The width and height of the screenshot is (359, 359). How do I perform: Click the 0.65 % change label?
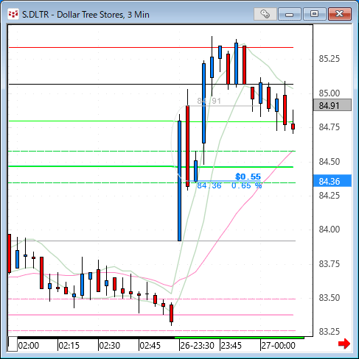click(247, 185)
